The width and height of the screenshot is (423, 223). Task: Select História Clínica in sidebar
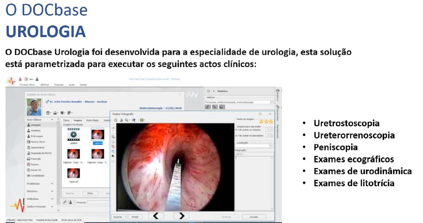[36, 142]
